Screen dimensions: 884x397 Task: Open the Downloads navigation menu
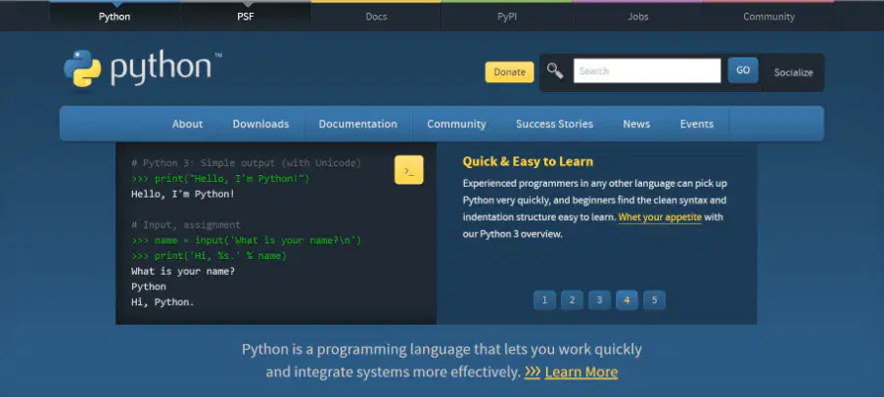[x=261, y=124]
